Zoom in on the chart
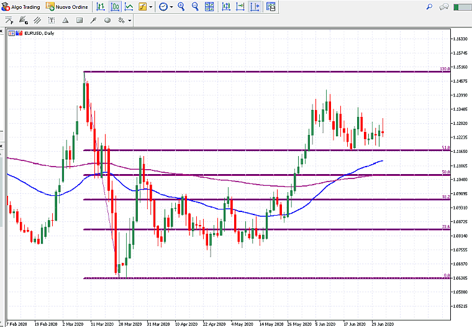Viewport: 472px width, 327px height. pos(181,7)
